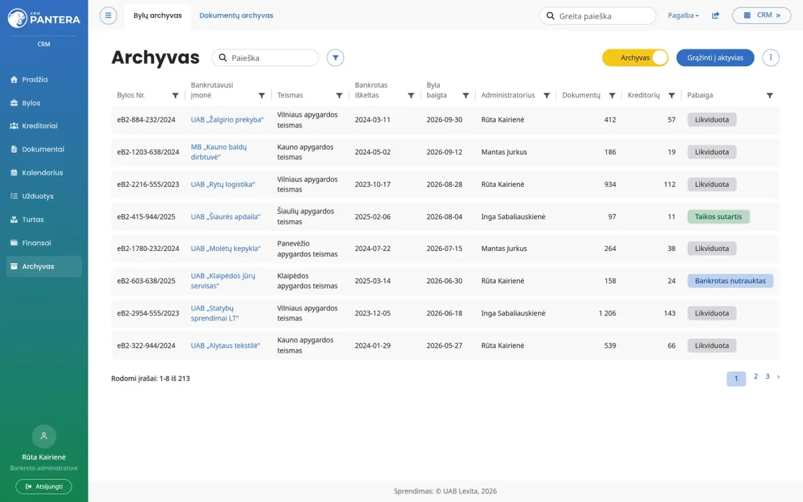Click the Greita paieška search field
Viewport: 803px width, 502px height.
tap(598, 15)
